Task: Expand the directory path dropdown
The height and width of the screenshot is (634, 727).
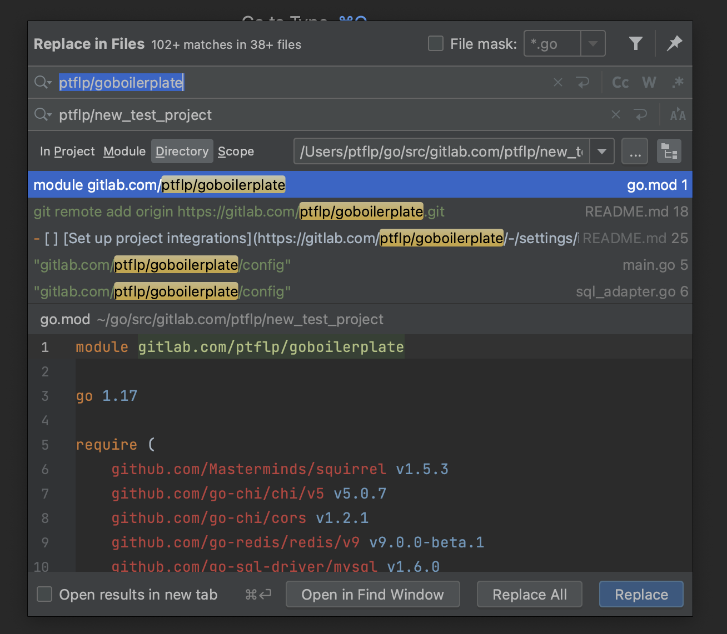Action: click(x=602, y=152)
